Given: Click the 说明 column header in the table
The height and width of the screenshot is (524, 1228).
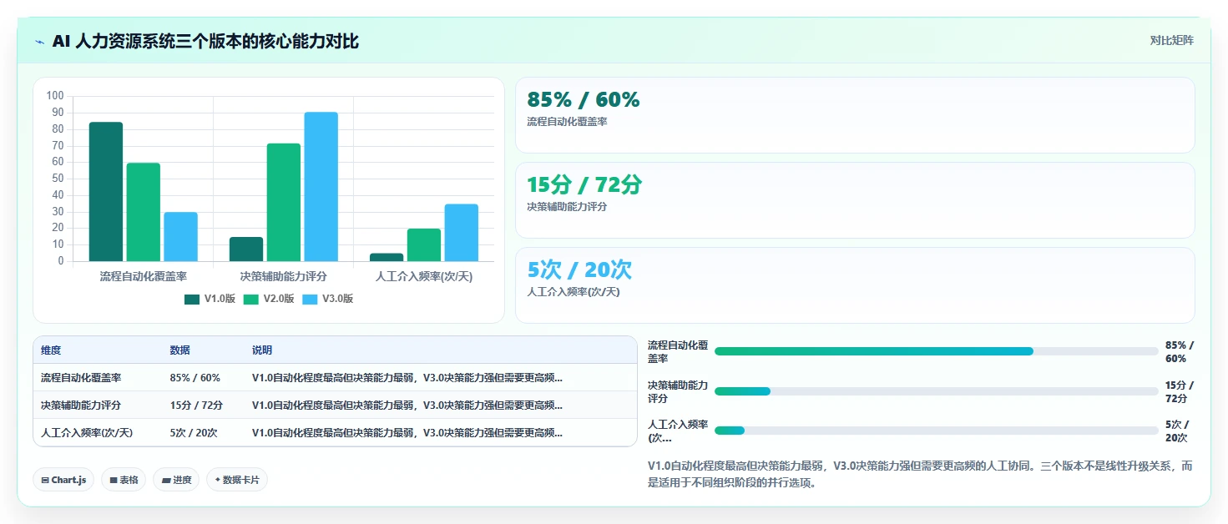Looking at the screenshot, I should pos(262,350).
